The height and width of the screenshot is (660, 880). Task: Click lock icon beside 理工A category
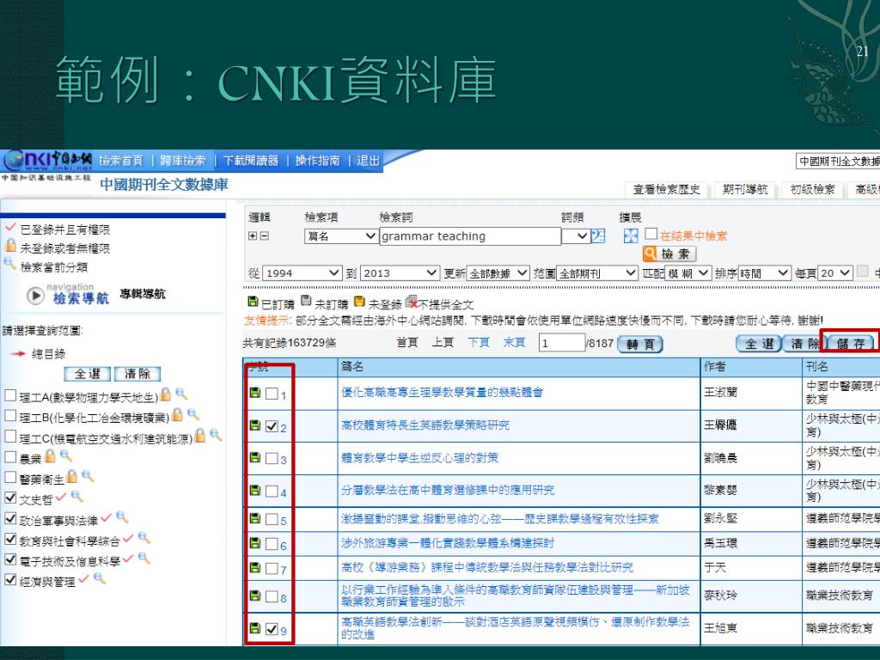click(x=166, y=394)
